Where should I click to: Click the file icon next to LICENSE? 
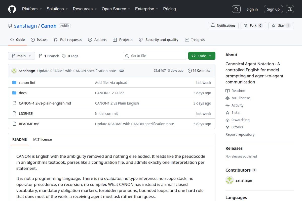point(14,114)
